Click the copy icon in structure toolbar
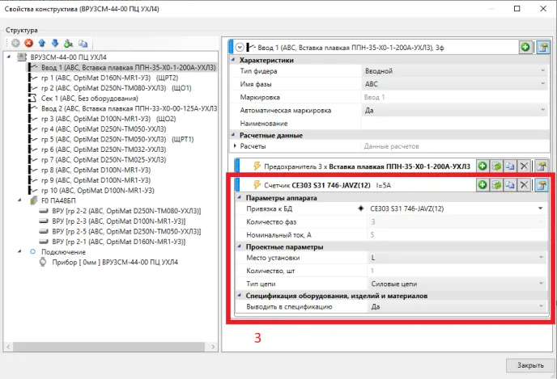 (x=83, y=44)
